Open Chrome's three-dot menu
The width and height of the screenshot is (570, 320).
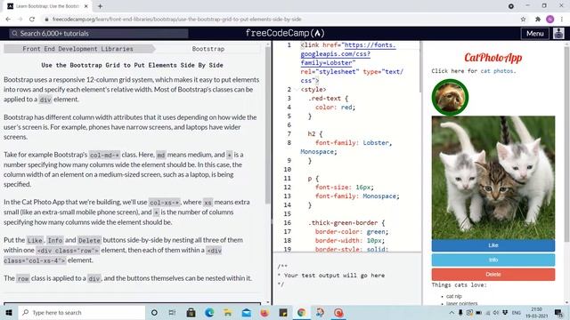coord(562,20)
